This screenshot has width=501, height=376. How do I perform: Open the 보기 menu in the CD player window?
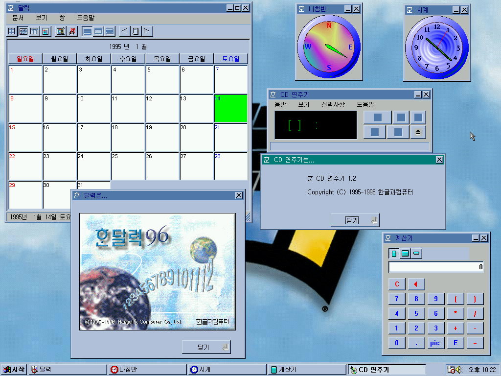(x=303, y=104)
